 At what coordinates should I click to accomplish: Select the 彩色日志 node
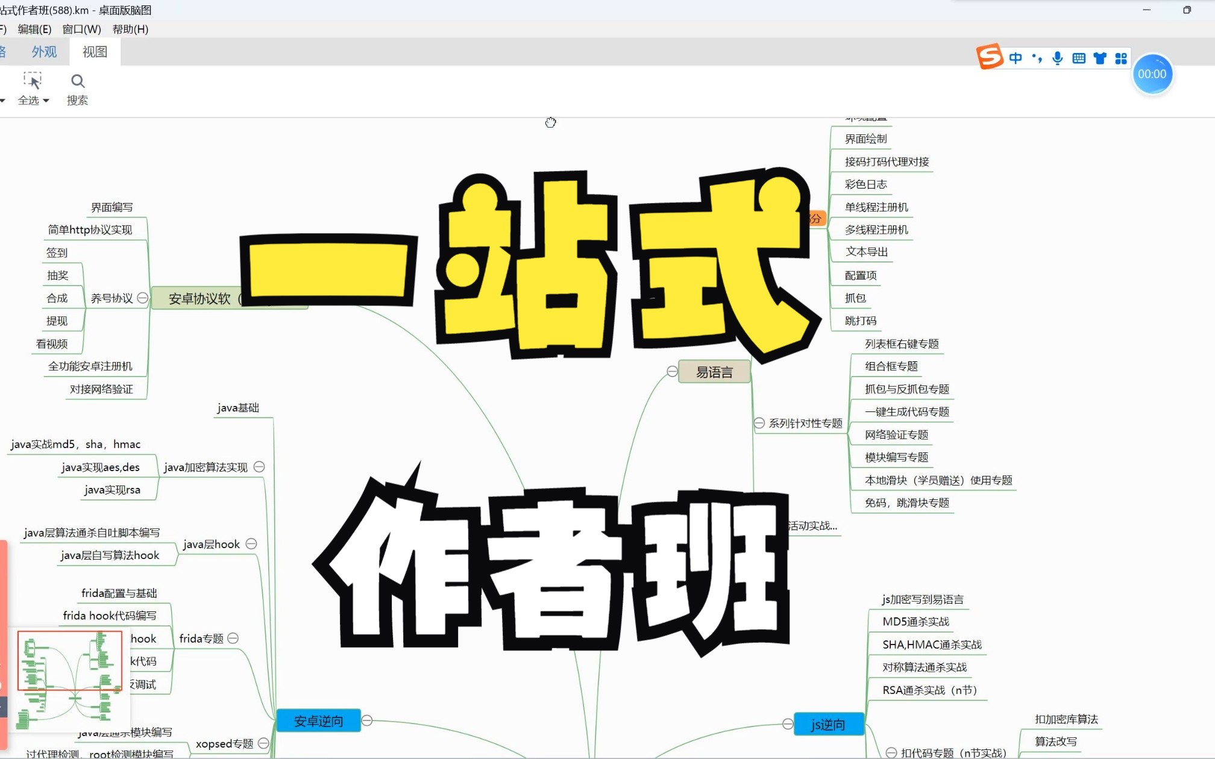click(865, 184)
